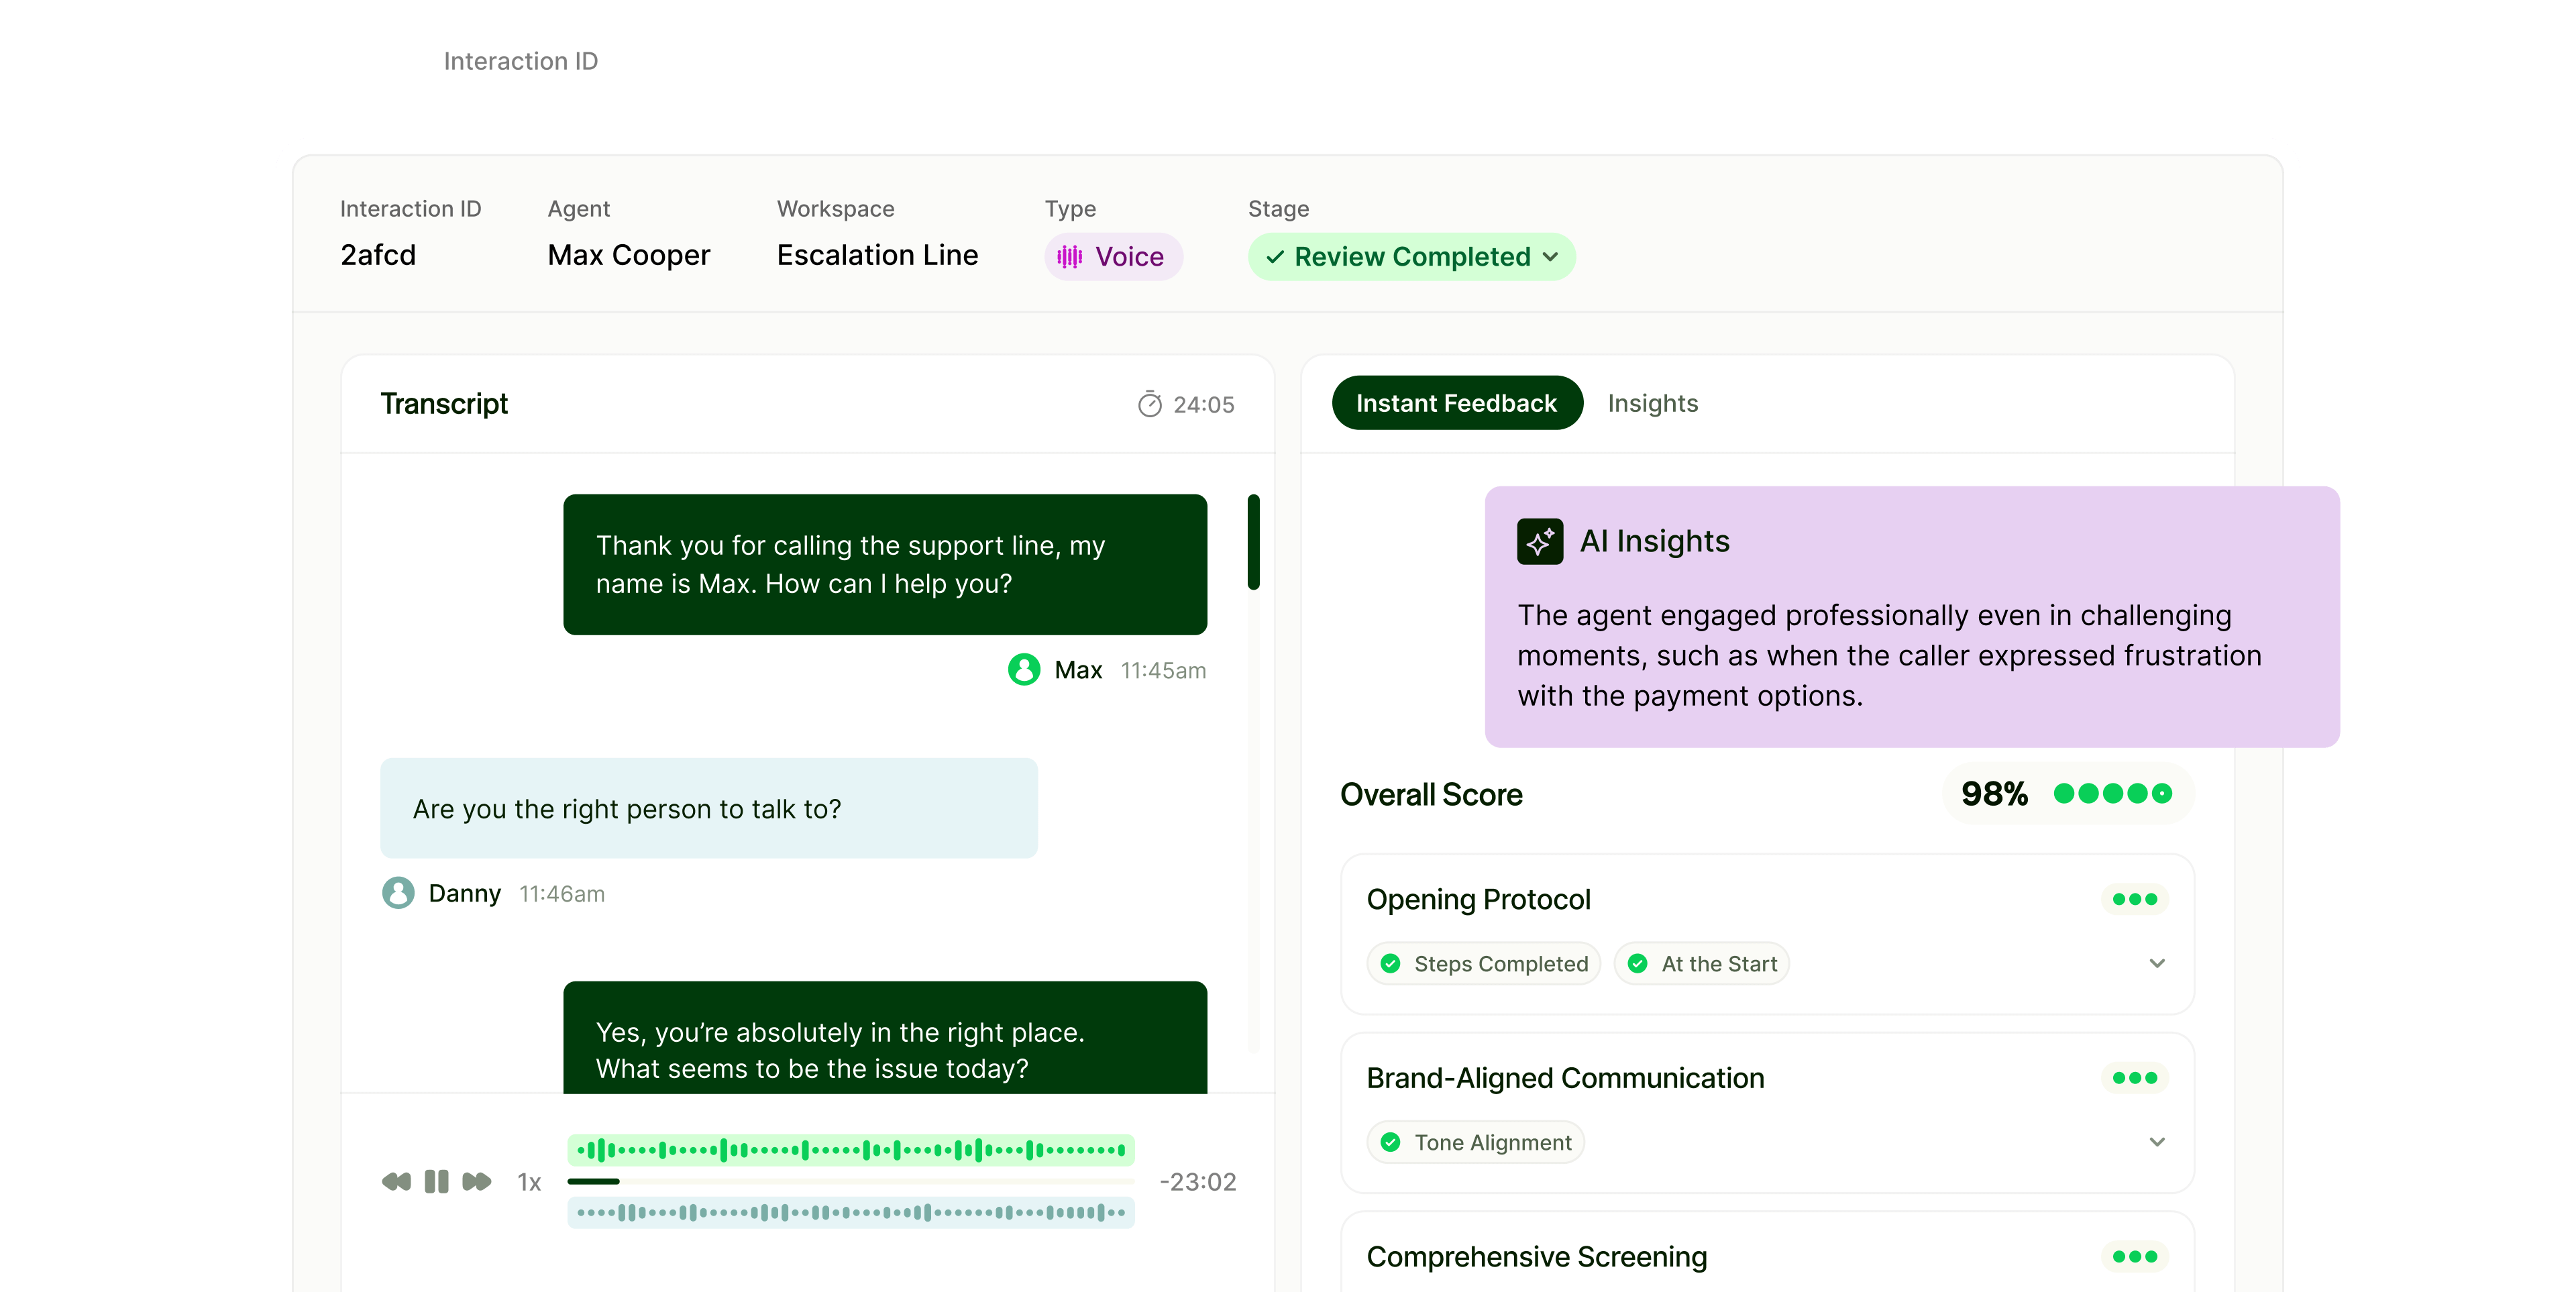Click the AI Insights sparkle icon
Viewport: 2576px width, 1292px height.
1539,541
